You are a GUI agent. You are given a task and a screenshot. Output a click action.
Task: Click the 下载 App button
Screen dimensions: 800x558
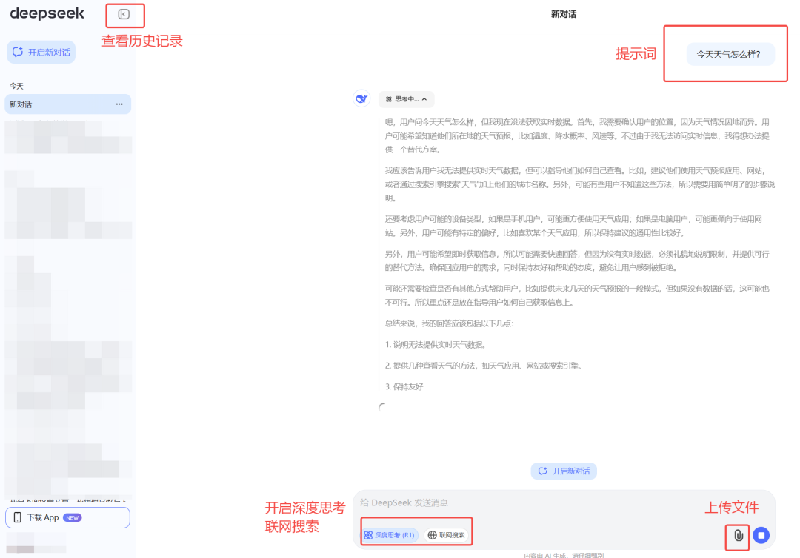tap(68, 518)
